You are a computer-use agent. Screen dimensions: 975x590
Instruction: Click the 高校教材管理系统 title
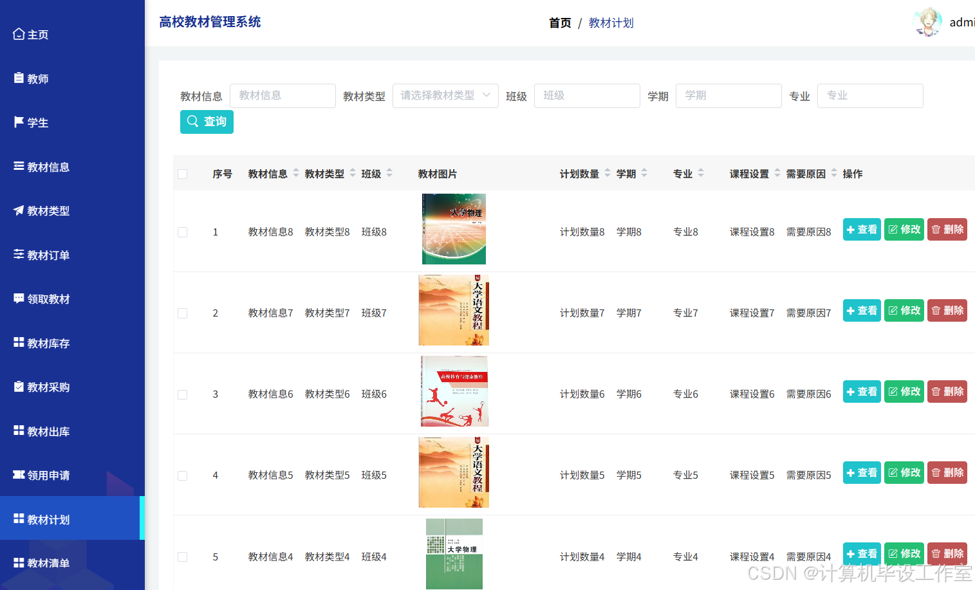[210, 22]
